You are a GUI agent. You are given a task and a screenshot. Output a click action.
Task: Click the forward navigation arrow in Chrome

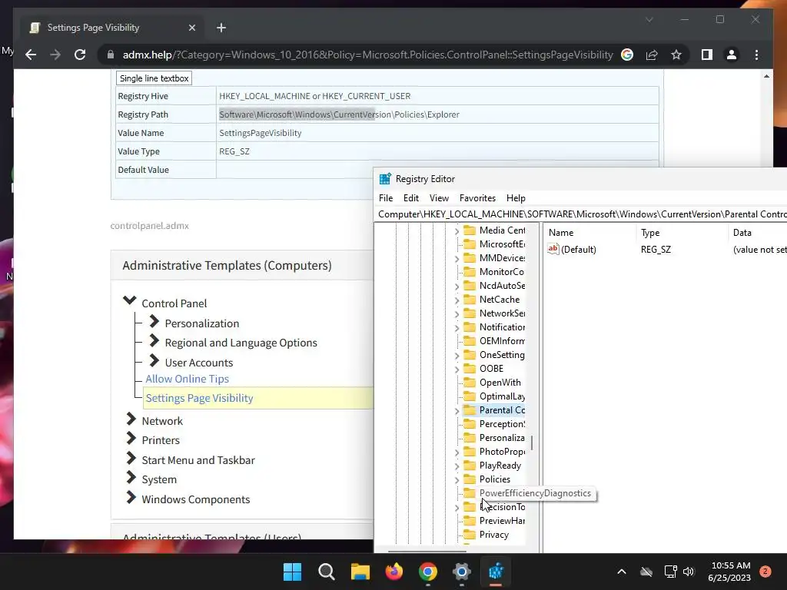coord(55,55)
